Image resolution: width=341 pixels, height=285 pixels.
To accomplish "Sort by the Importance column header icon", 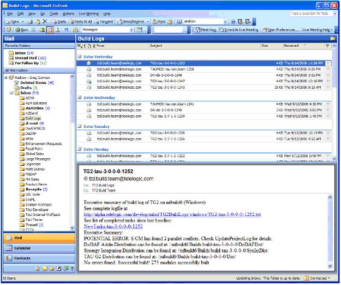I will click(85, 46).
